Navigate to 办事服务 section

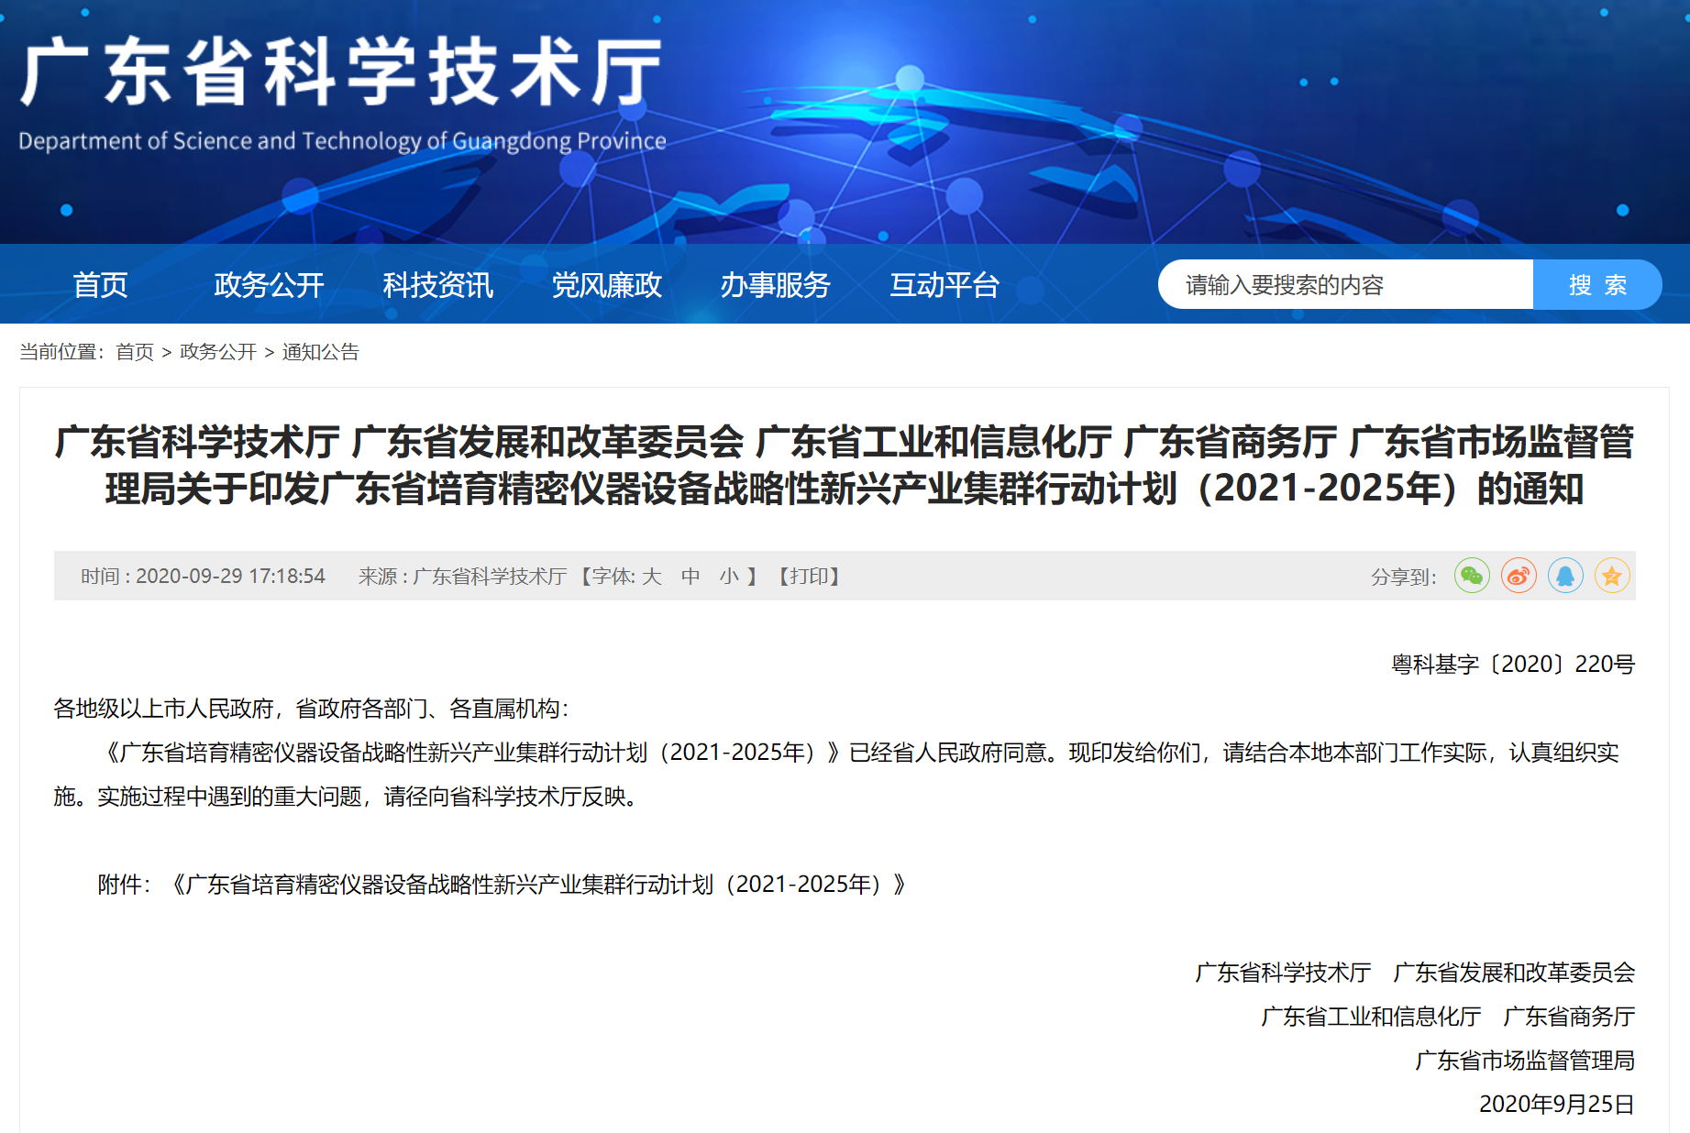tap(775, 285)
